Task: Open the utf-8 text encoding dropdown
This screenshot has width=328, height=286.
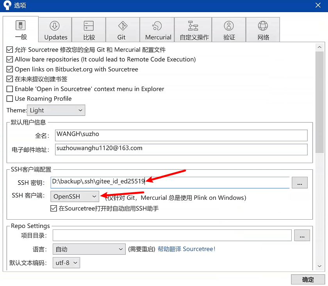Action: 66,263
